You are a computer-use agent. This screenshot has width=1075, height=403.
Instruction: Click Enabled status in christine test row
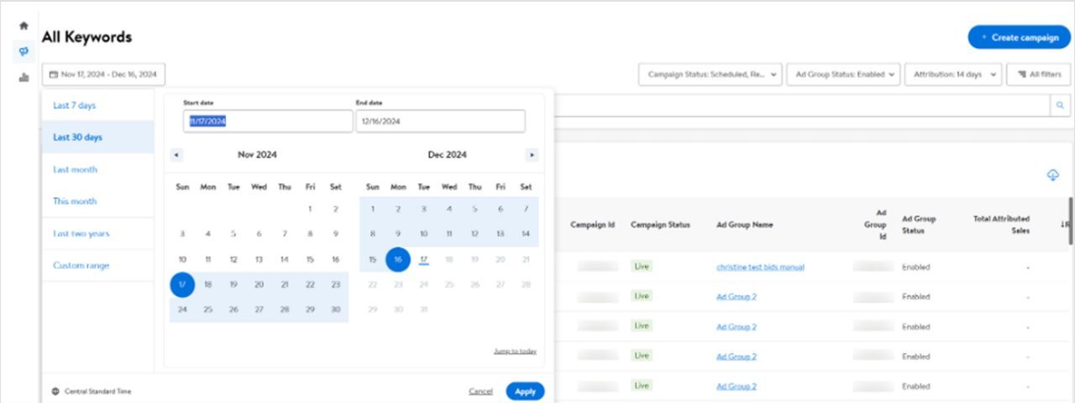click(x=915, y=267)
